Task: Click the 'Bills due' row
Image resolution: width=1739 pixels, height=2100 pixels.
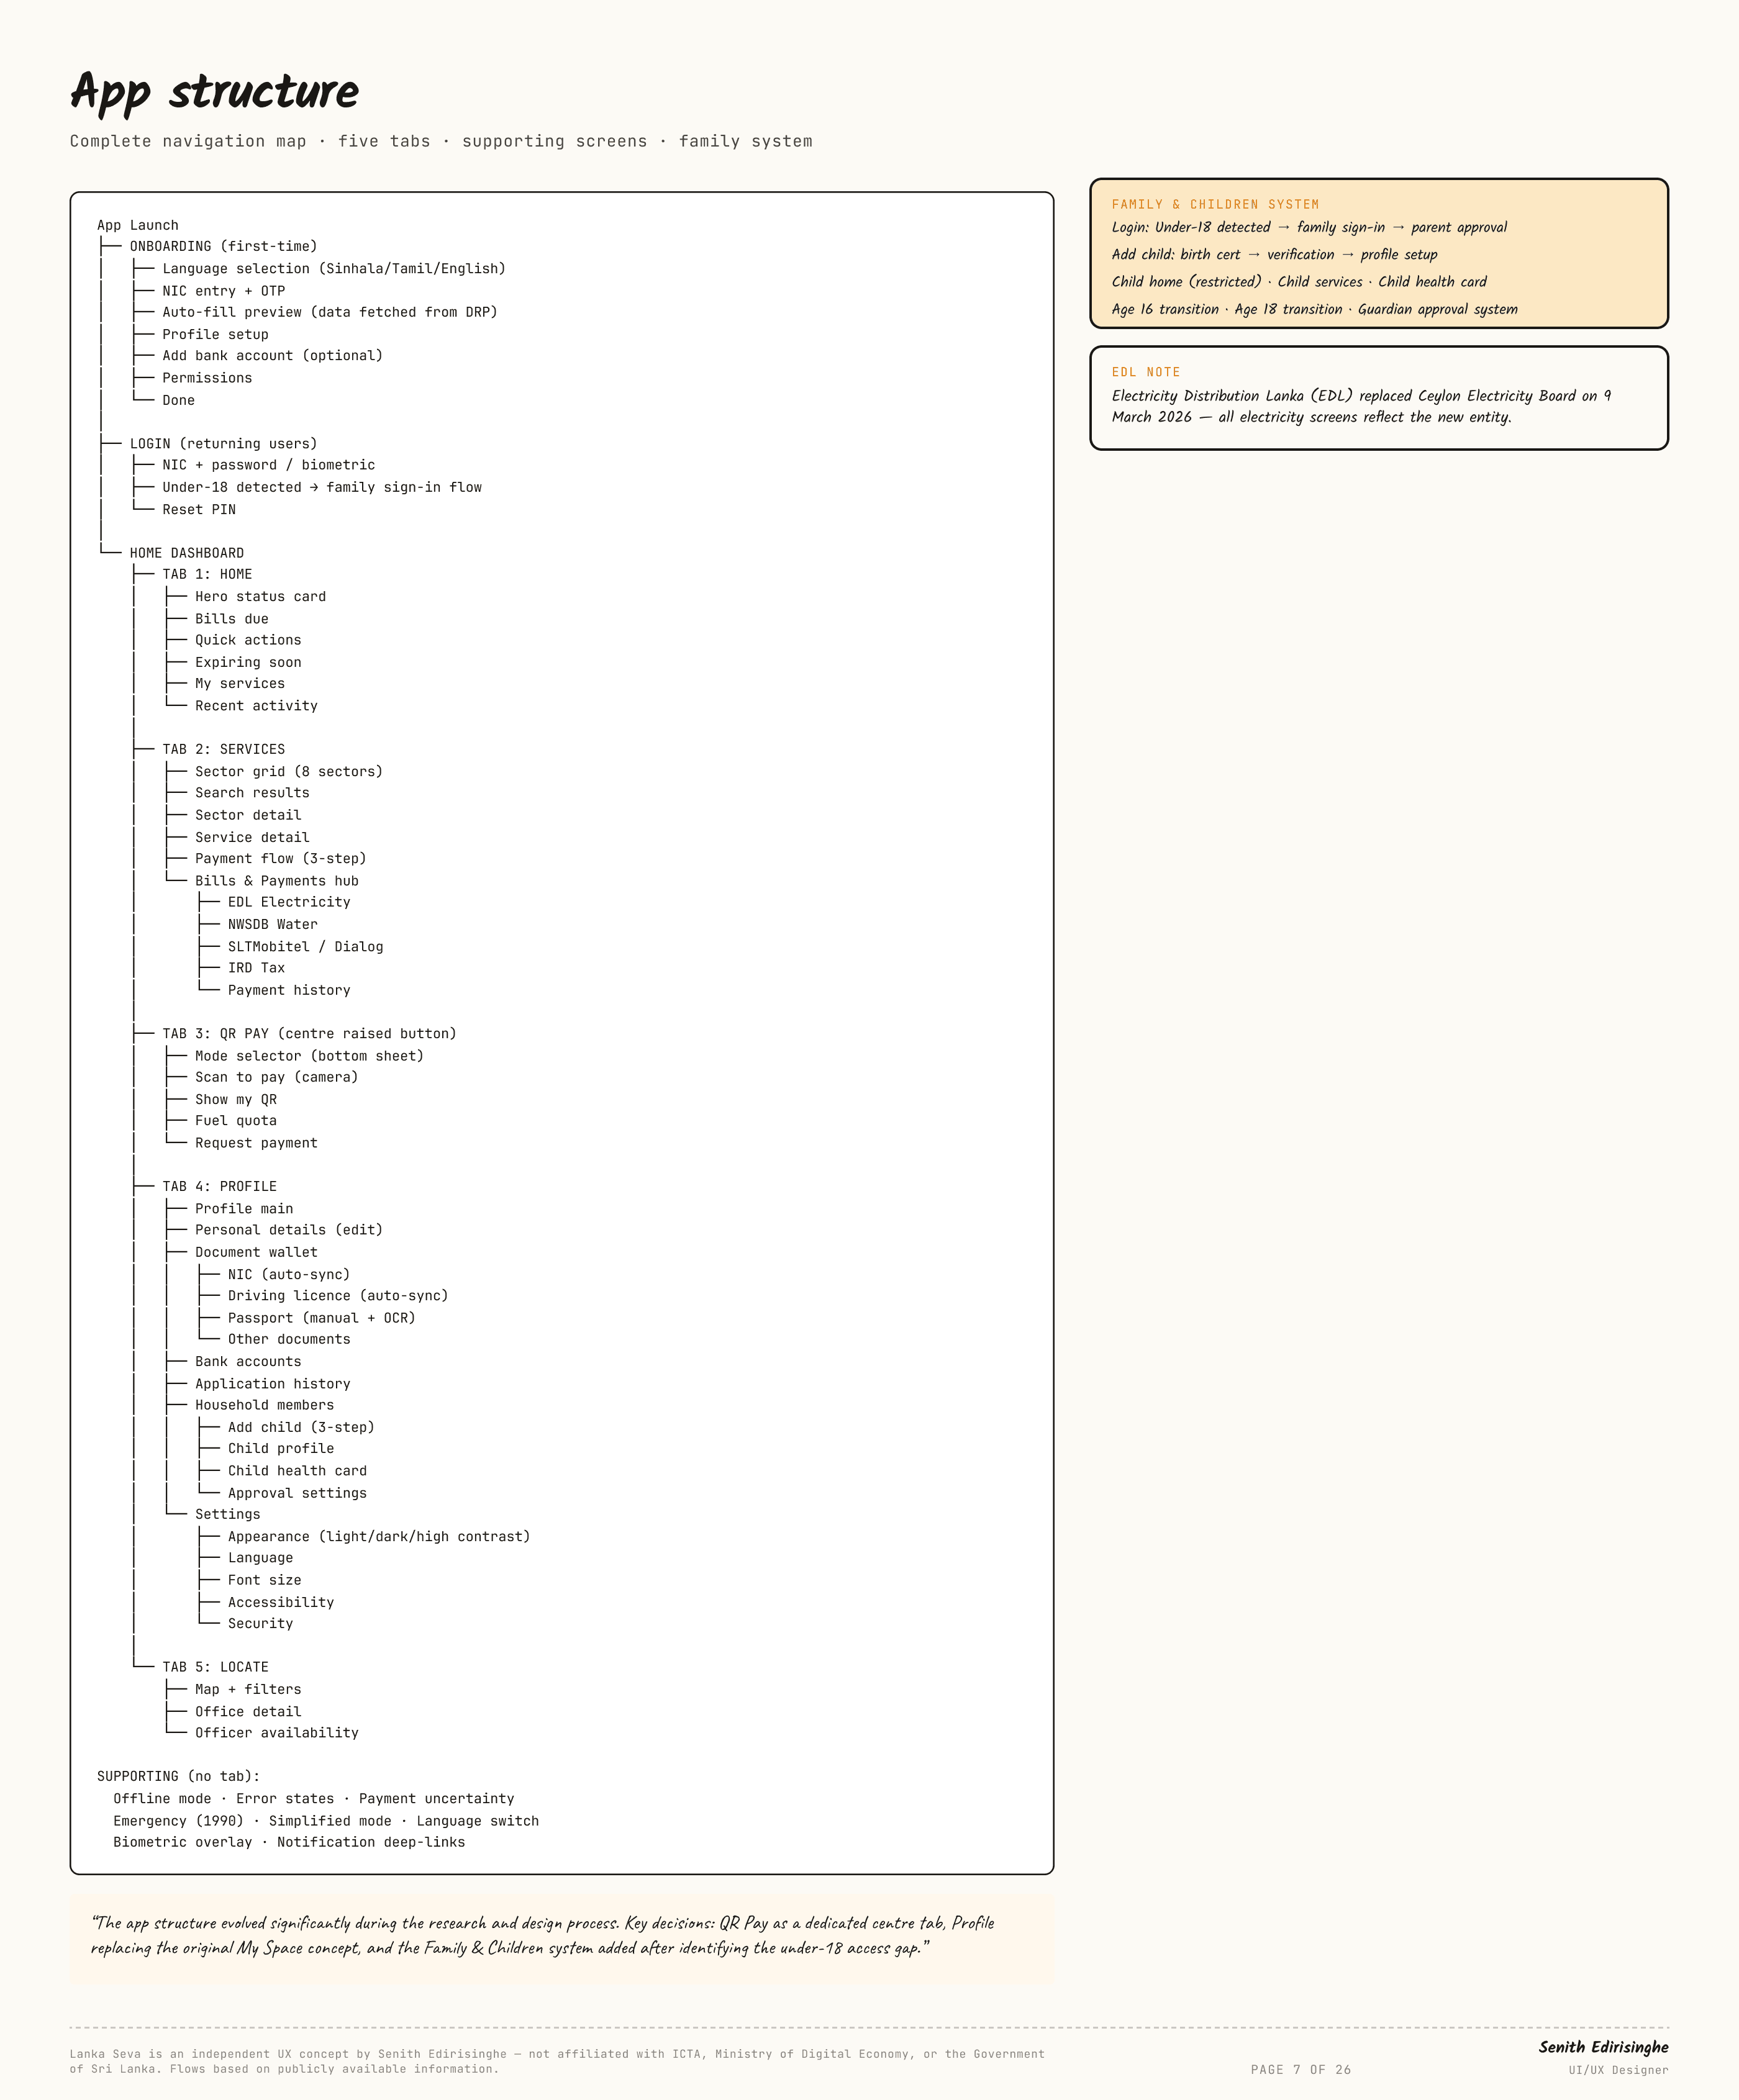Action: (232, 618)
